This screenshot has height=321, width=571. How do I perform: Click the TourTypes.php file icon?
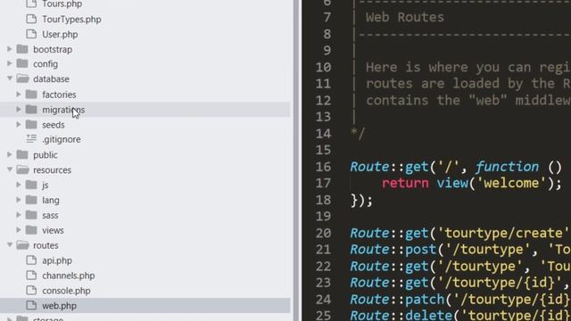click(x=31, y=19)
